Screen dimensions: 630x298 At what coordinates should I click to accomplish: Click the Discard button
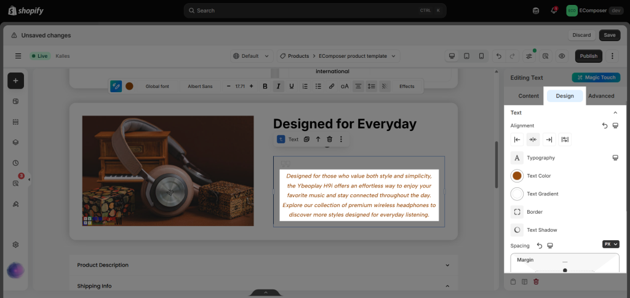pos(581,35)
